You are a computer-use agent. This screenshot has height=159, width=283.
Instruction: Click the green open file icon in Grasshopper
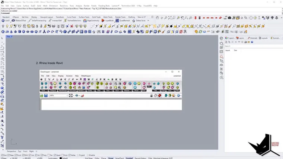pos(42,95)
